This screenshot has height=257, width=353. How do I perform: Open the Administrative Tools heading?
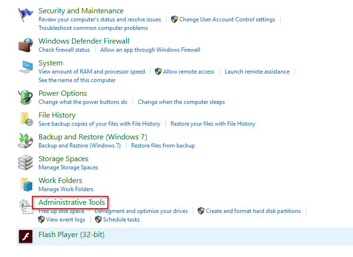point(72,202)
